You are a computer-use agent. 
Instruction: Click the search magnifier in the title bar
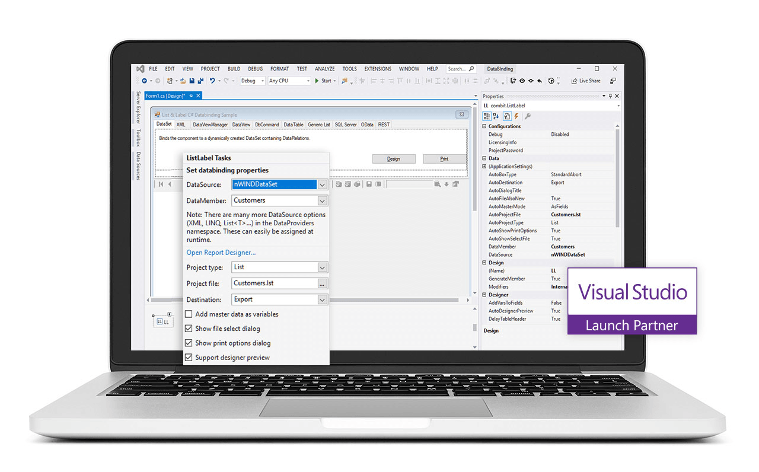tap(472, 69)
